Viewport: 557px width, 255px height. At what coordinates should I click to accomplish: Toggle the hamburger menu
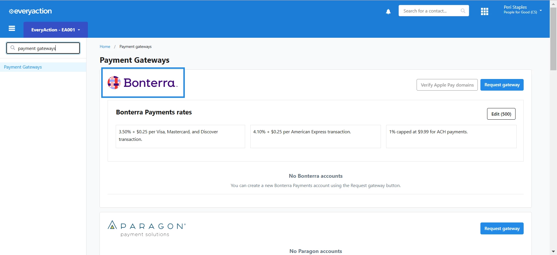(12, 28)
